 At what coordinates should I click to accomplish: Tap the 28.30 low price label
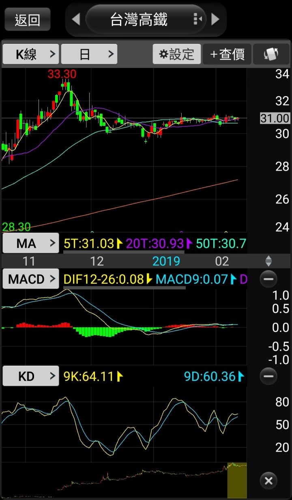coord(16,227)
